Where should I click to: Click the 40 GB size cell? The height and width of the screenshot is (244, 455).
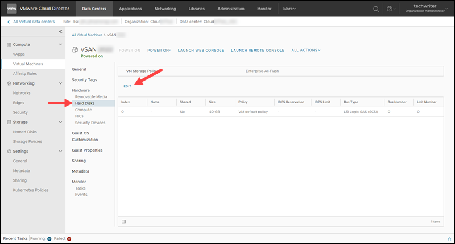tap(214, 112)
